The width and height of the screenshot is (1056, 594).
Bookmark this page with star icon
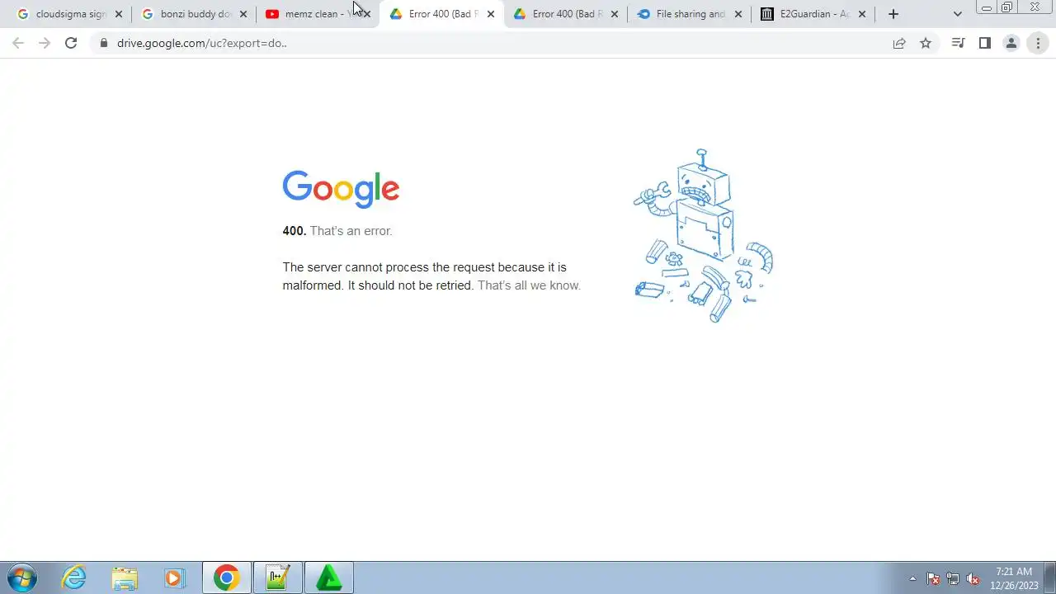926,43
